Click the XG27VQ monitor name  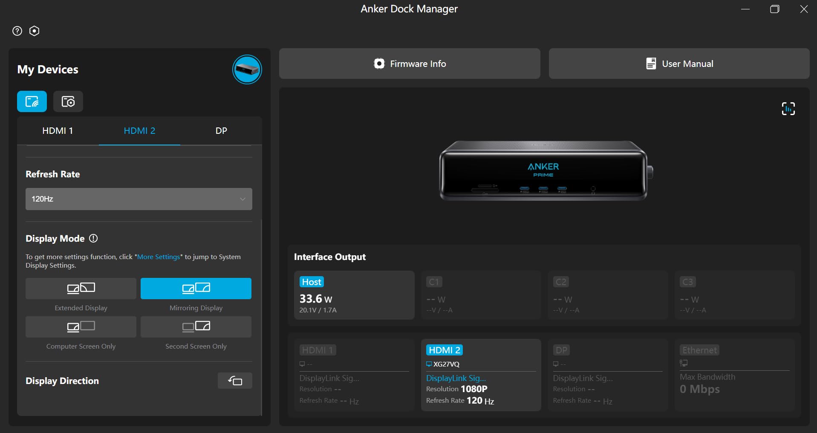[x=446, y=364]
